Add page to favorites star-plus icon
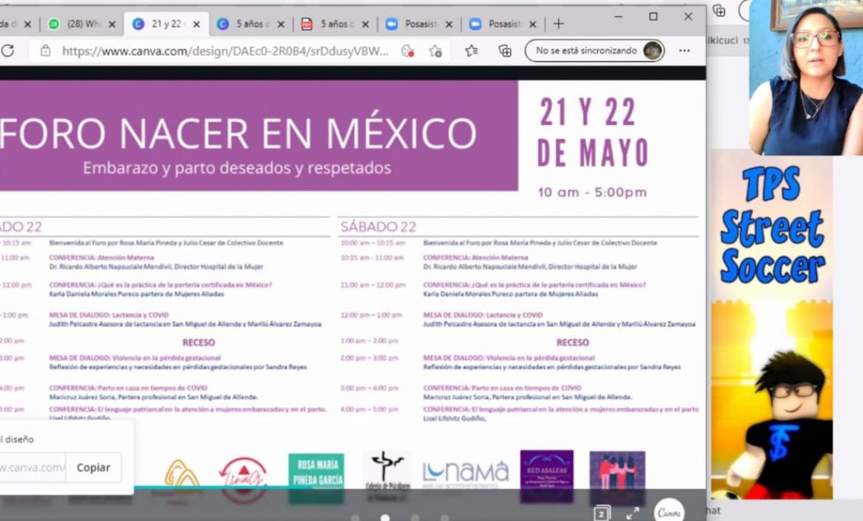The image size is (863, 521). (x=435, y=51)
